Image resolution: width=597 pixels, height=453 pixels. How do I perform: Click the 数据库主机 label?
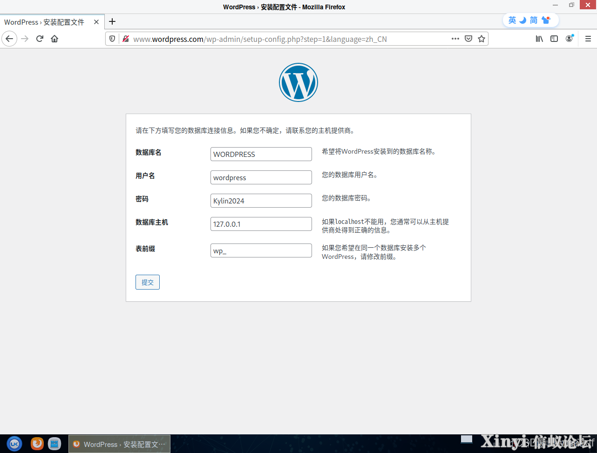pyautogui.click(x=152, y=222)
